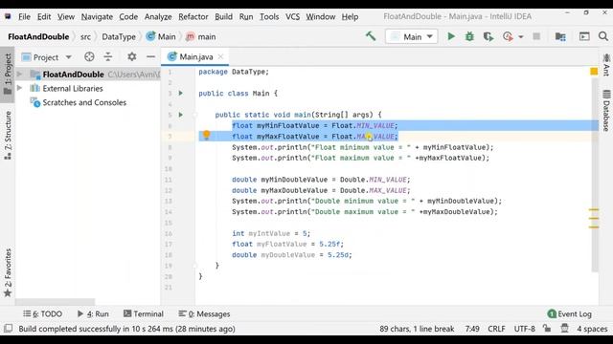Click the Locate/Select Opened File target icon

pos(89,57)
